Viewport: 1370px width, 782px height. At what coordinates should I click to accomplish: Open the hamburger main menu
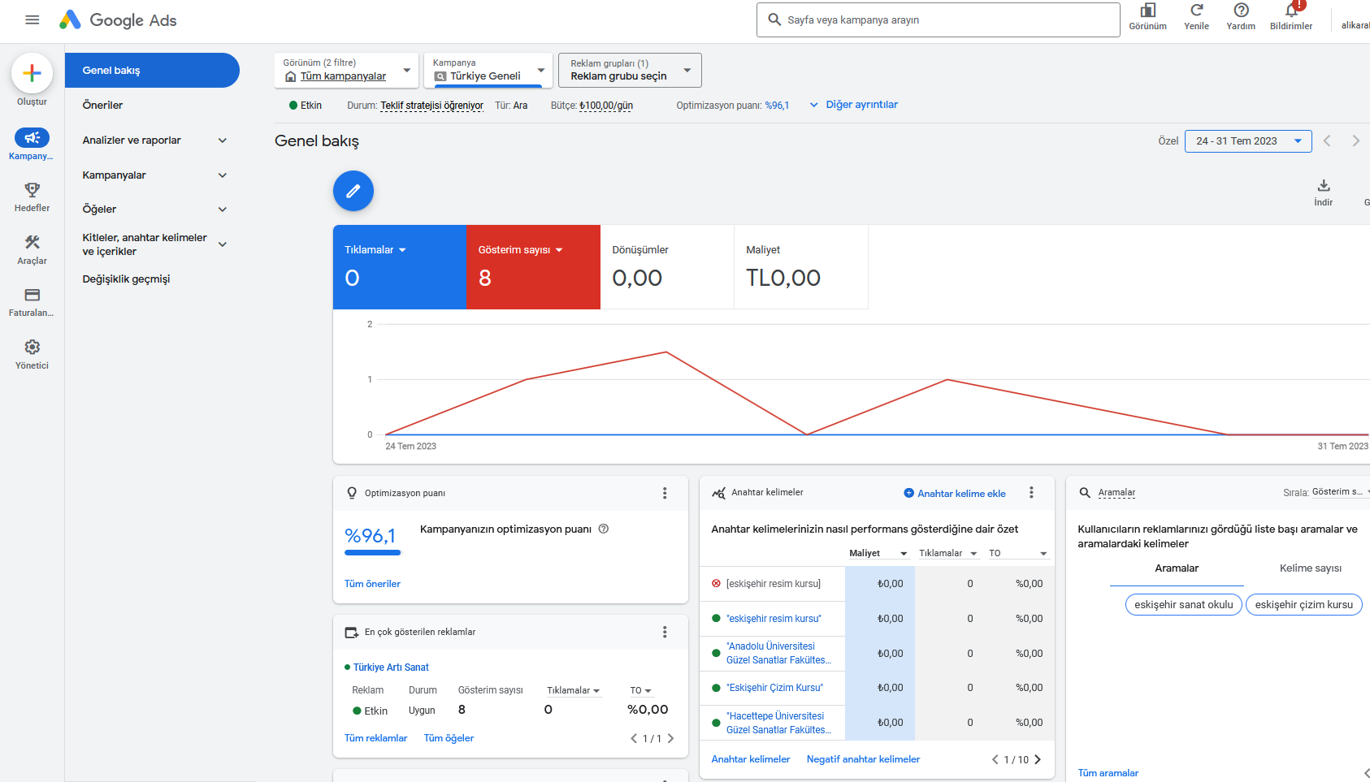(x=33, y=20)
